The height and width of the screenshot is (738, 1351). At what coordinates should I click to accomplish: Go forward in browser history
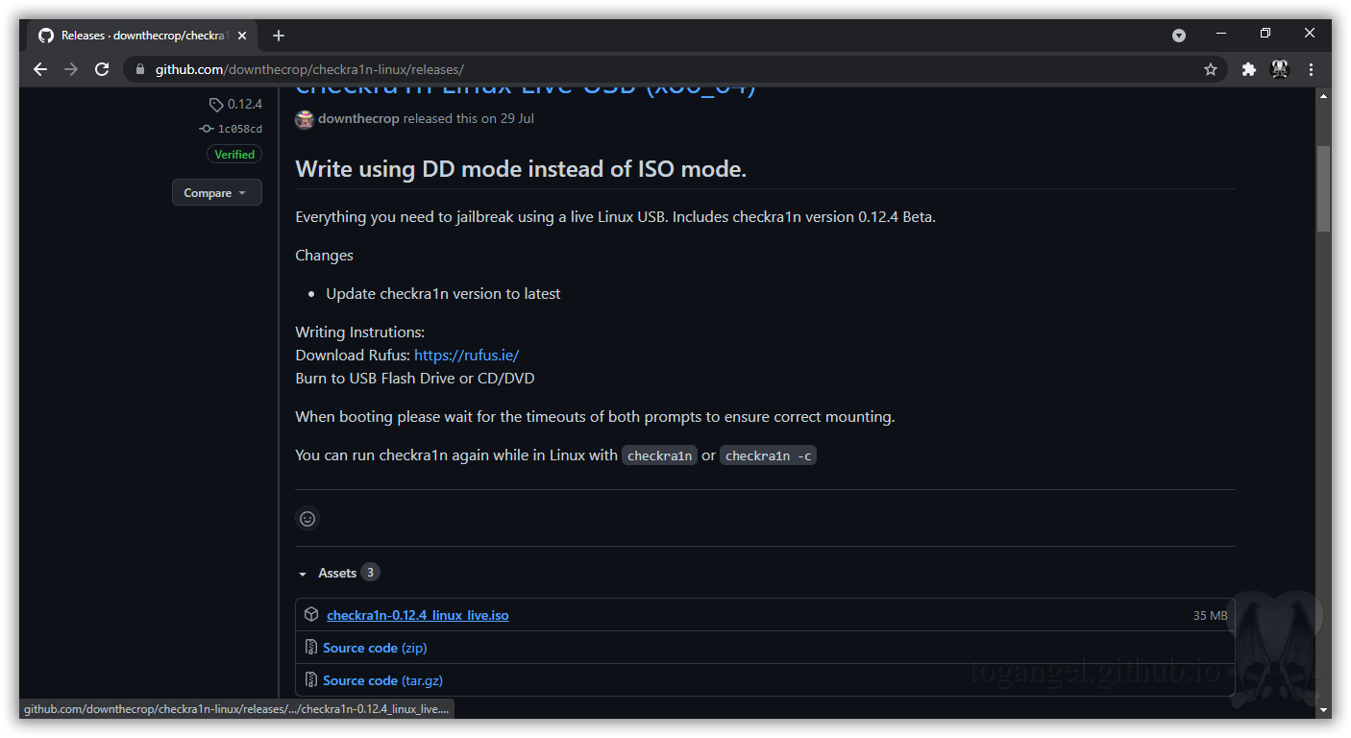pos(71,69)
